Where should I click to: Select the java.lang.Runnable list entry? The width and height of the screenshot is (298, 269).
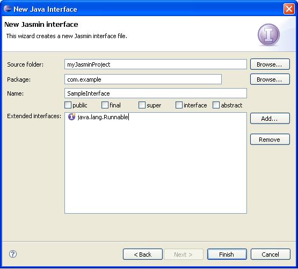[98, 117]
